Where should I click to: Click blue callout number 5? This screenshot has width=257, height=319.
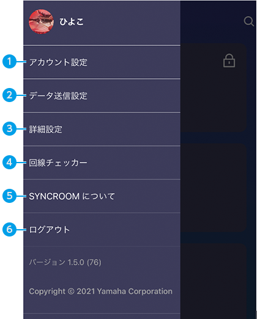click(9, 196)
